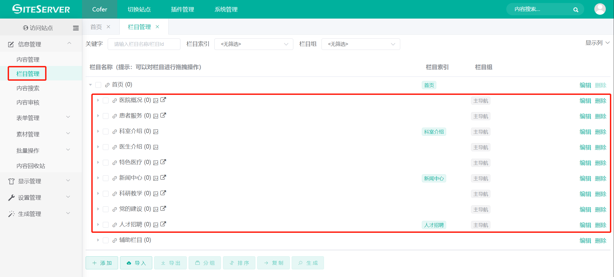Viewport: 614px width, 277px height.
Task: Check the 科室介绍 row checkbox
Action: click(106, 132)
